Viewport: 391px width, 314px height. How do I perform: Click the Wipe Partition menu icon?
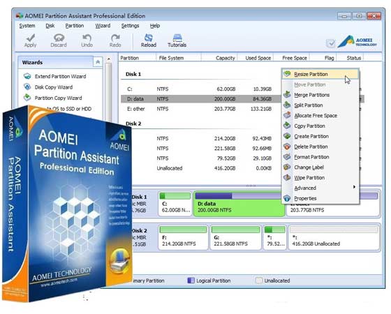point(287,177)
